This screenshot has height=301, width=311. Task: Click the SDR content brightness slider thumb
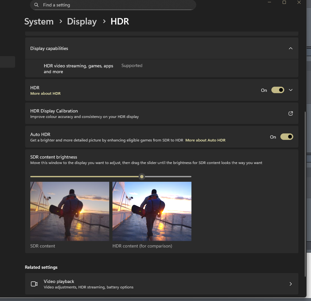pyautogui.click(x=141, y=177)
